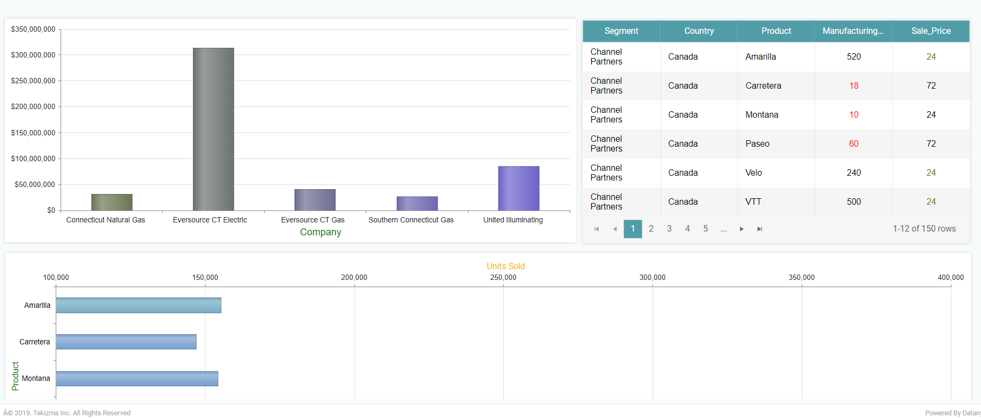
Task: Open page 2 of the table
Action: click(651, 229)
